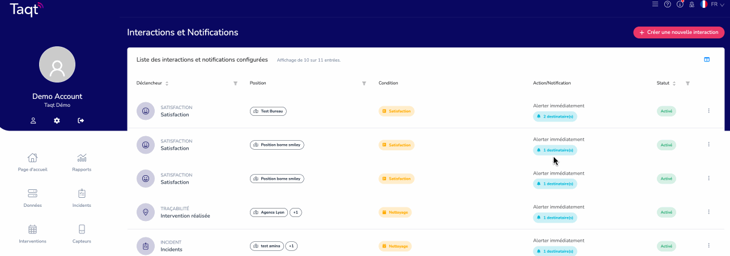
Task: Click Activé status in Agence Lyon row
Action: [x=667, y=212]
